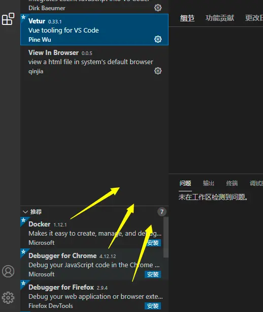Switch to the 功能贡献 tab

click(x=220, y=18)
